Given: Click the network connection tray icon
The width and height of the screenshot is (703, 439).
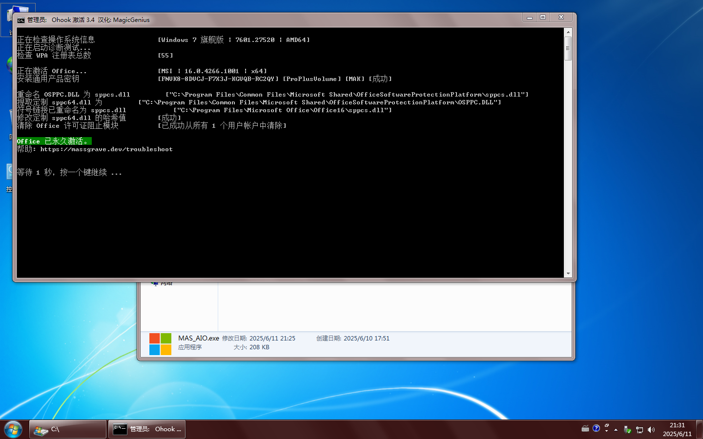Looking at the screenshot, I should (640, 430).
